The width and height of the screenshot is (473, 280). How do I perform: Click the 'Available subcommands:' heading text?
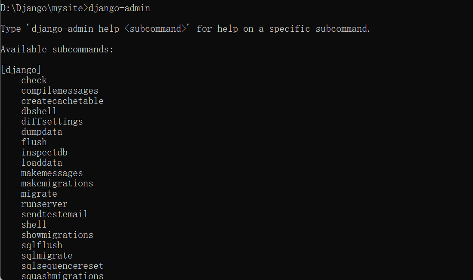57,49
